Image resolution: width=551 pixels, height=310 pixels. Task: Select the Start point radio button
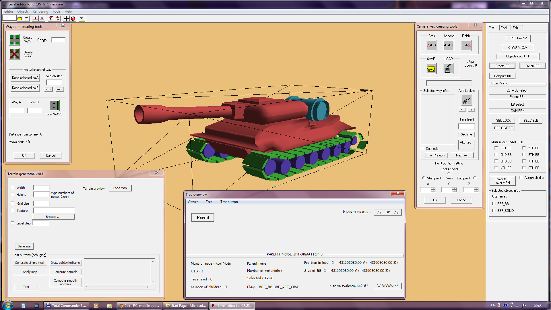(x=424, y=178)
